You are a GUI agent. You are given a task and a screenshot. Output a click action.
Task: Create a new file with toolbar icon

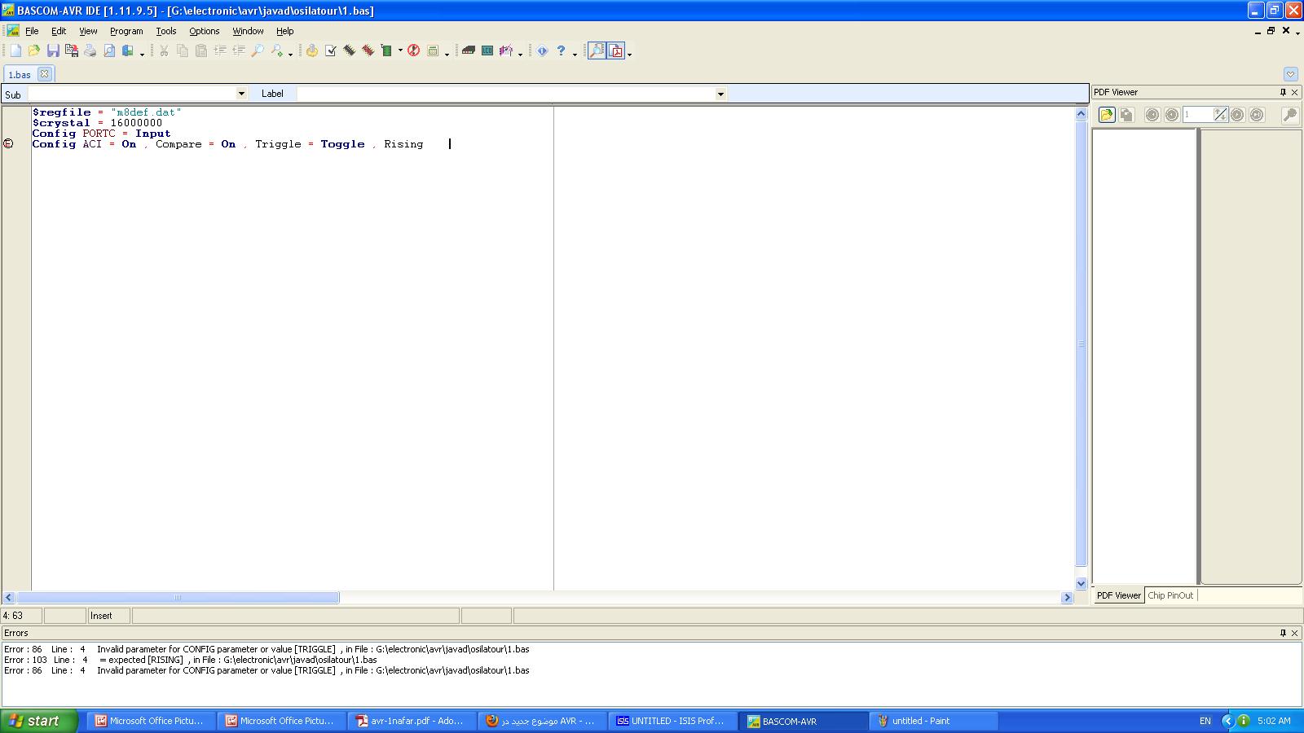click(x=15, y=50)
